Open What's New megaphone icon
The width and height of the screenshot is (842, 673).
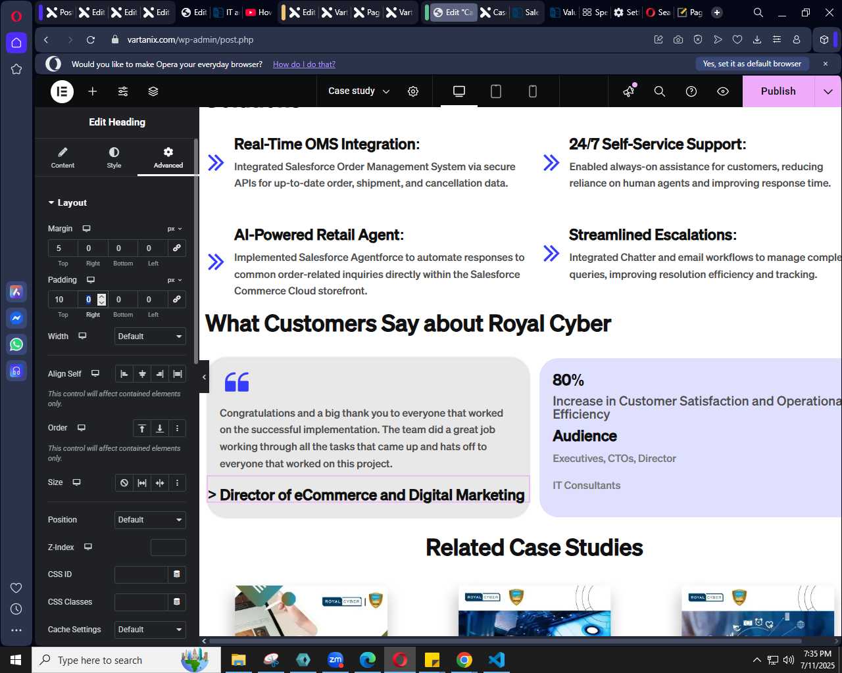point(629,91)
